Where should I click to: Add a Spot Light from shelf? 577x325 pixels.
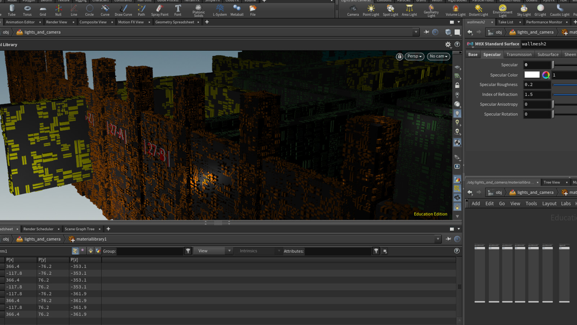click(x=390, y=10)
